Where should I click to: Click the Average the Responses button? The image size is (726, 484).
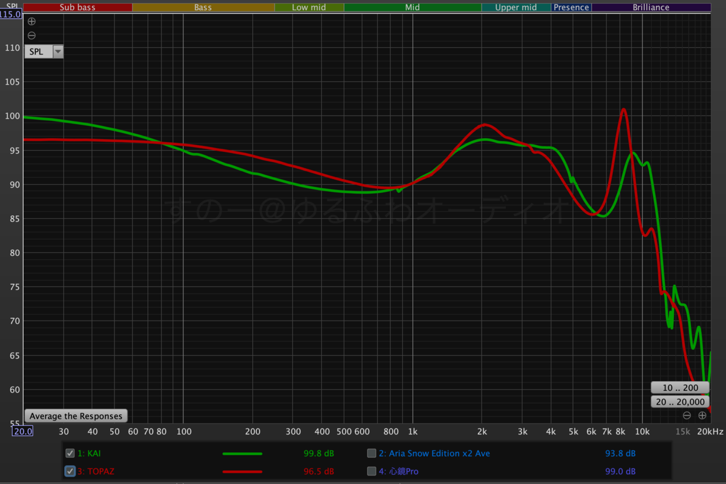76,416
